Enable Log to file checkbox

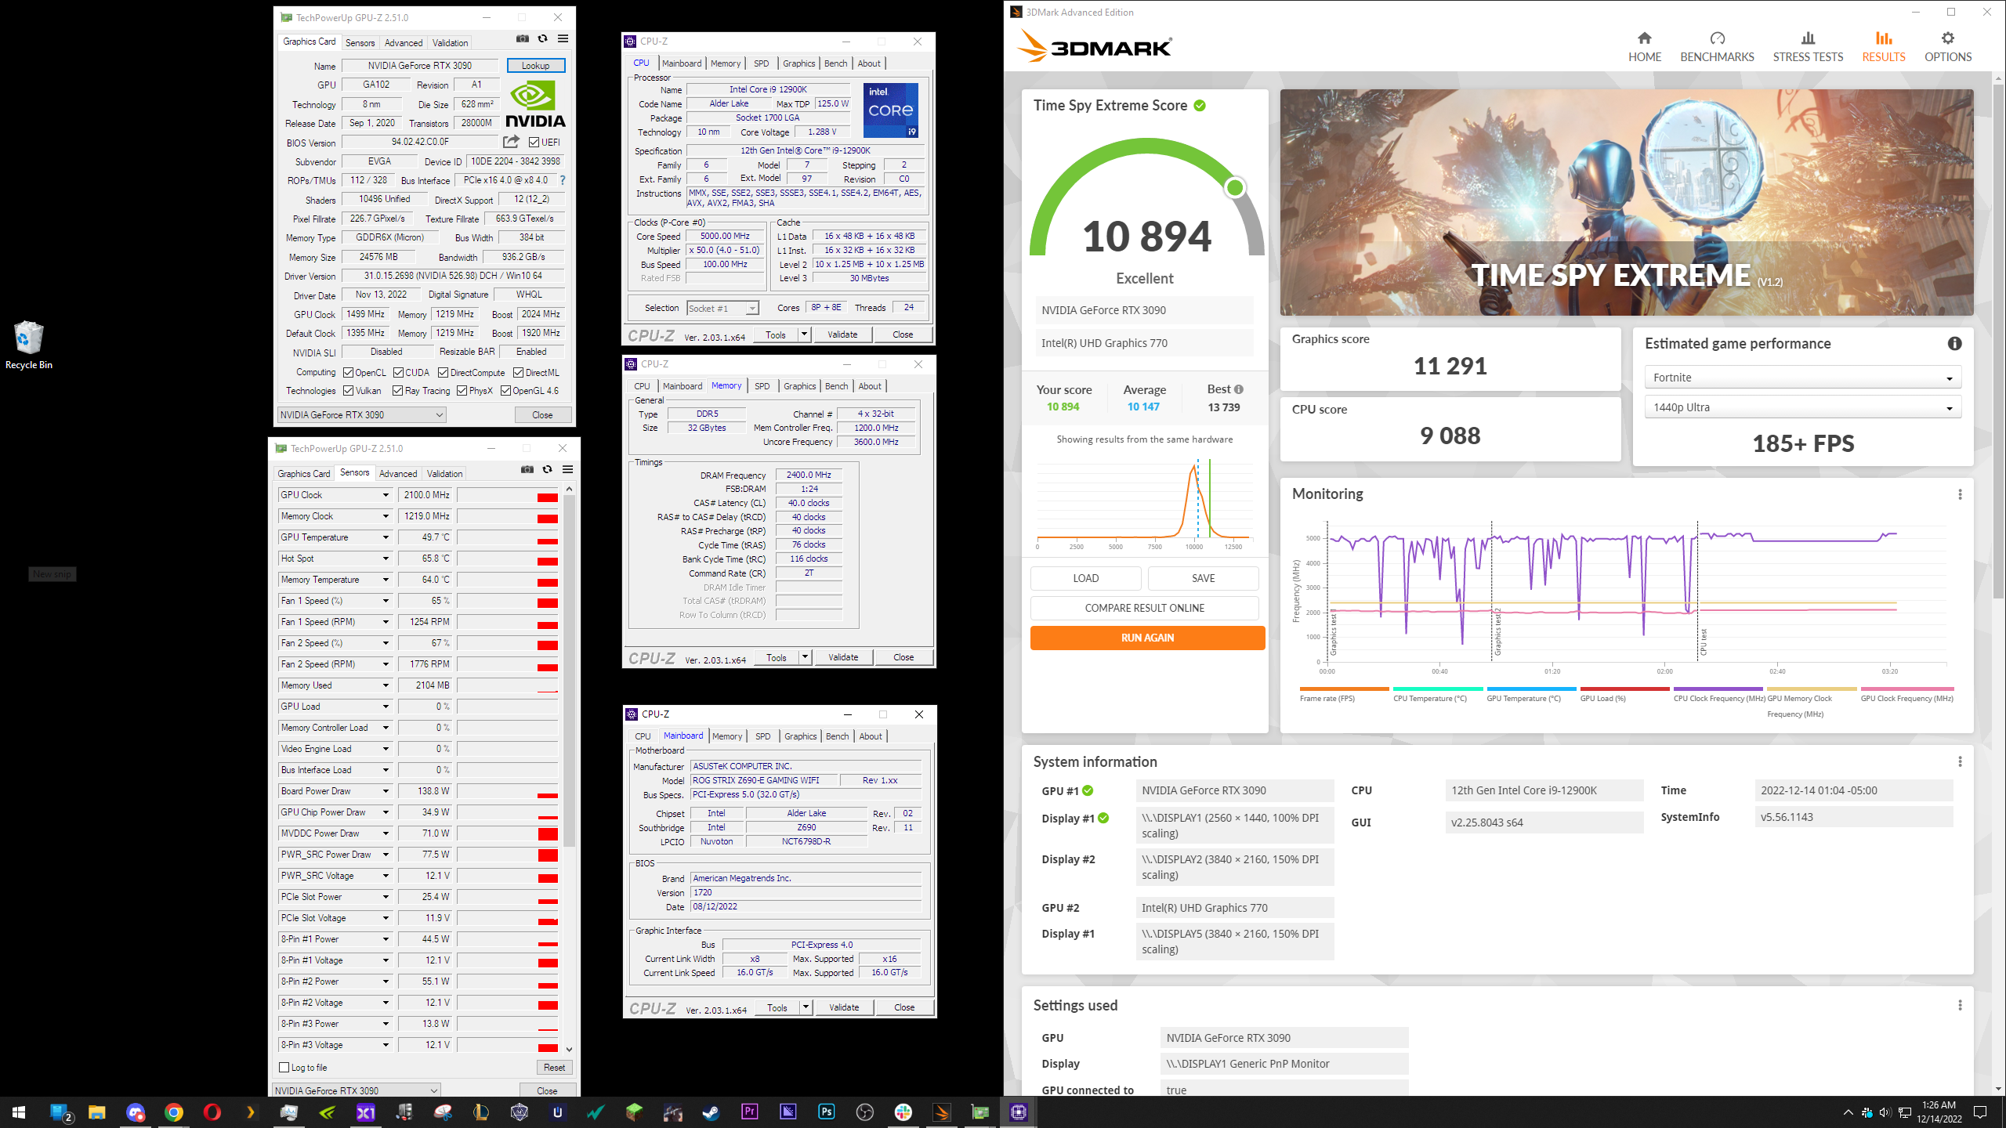click(284, 1068)
